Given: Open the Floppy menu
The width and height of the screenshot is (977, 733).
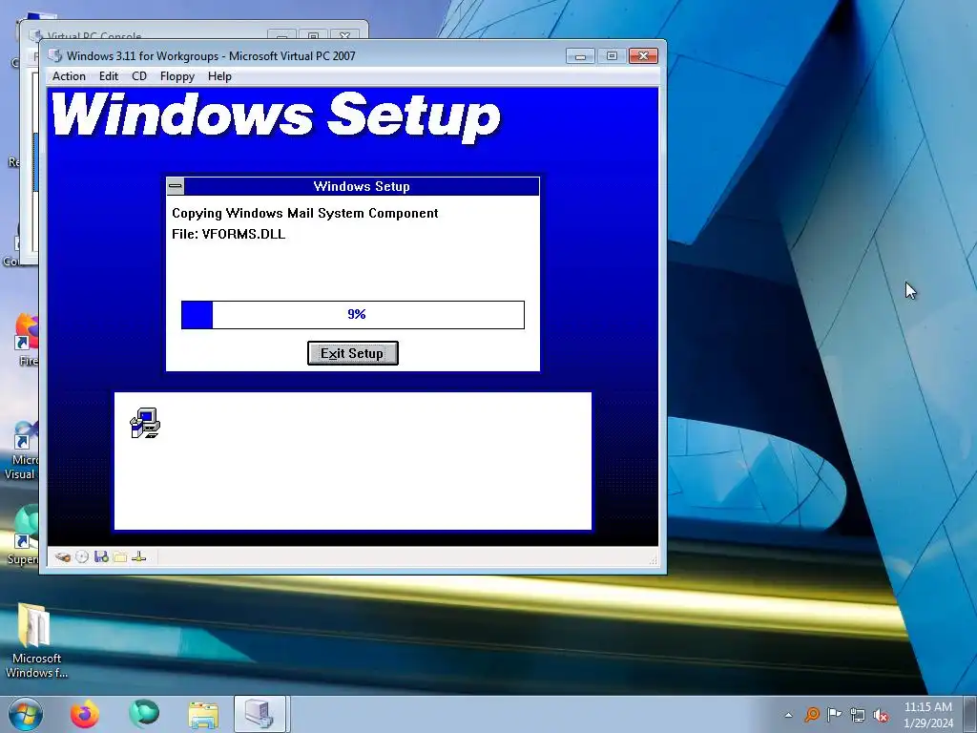Looking at the screenshot, I should (177, 76).
